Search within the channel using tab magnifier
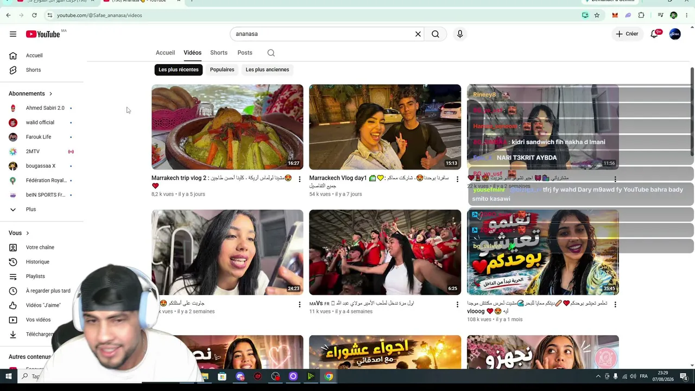Viewport: 695px width, 391px height. point(271,53)
